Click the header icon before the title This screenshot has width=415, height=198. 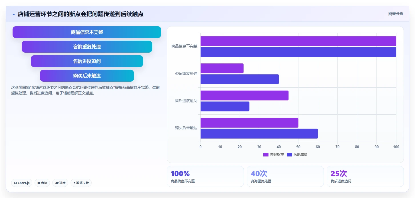(13, 14)
